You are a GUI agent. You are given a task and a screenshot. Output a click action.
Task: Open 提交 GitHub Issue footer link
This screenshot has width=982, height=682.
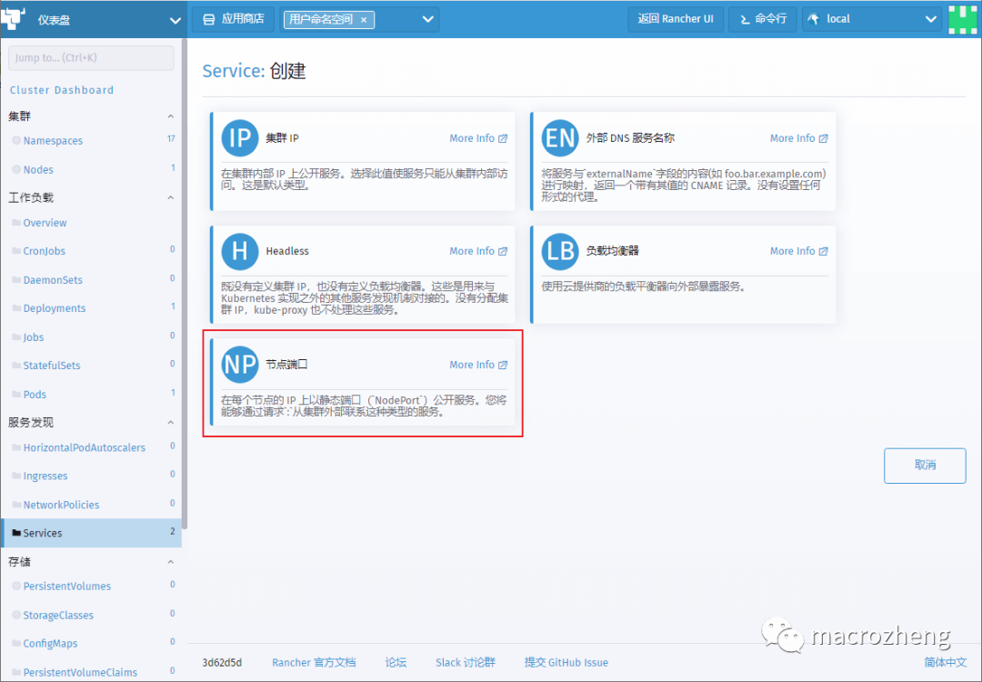point(566,663)
